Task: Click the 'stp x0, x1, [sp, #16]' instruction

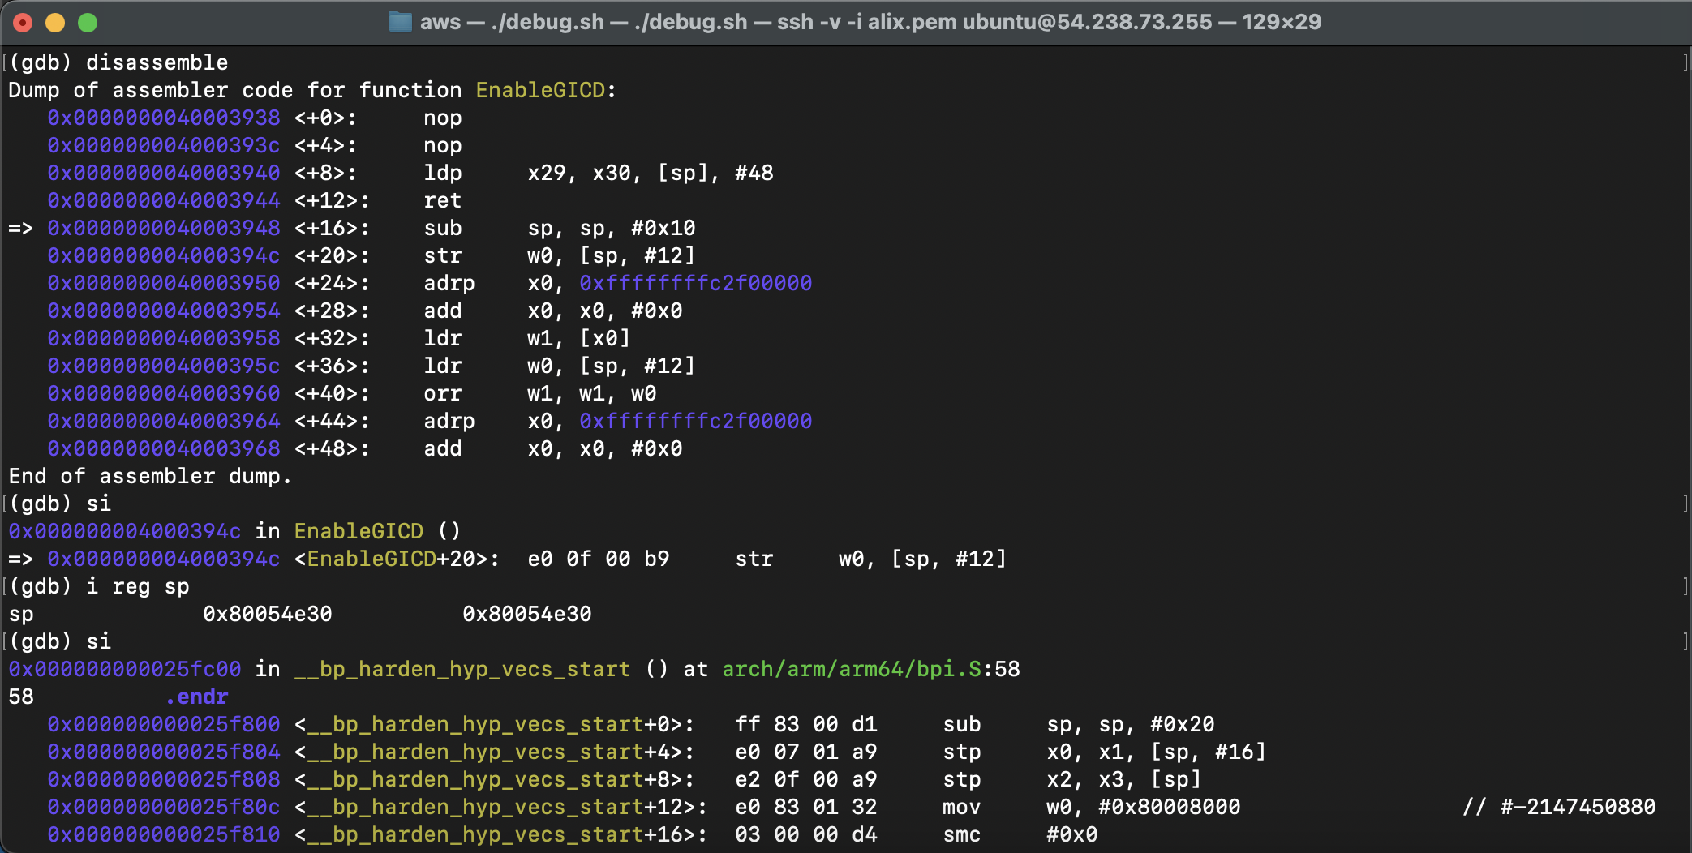Action: (x=1105, y=752)
